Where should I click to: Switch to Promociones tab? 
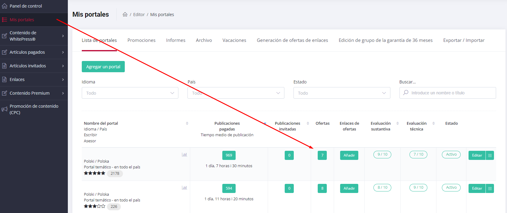[x=141, y=40]
